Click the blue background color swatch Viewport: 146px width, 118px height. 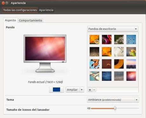[x=56, y=90]
